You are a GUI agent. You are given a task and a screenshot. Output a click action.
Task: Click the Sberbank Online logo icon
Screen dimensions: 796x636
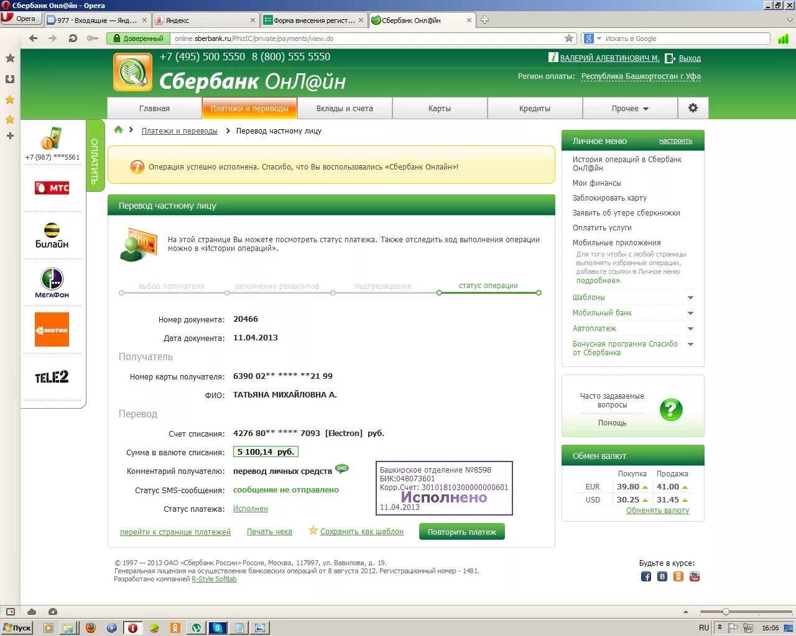[132, 72]
